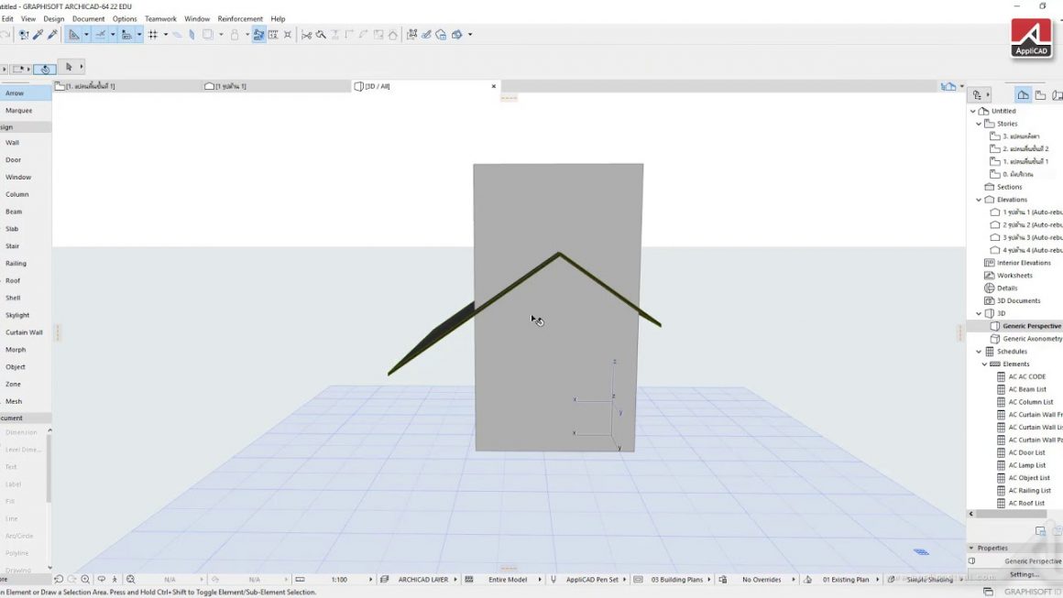
Task: Activate the Marquee selection tool
Action: pos(19,111)
